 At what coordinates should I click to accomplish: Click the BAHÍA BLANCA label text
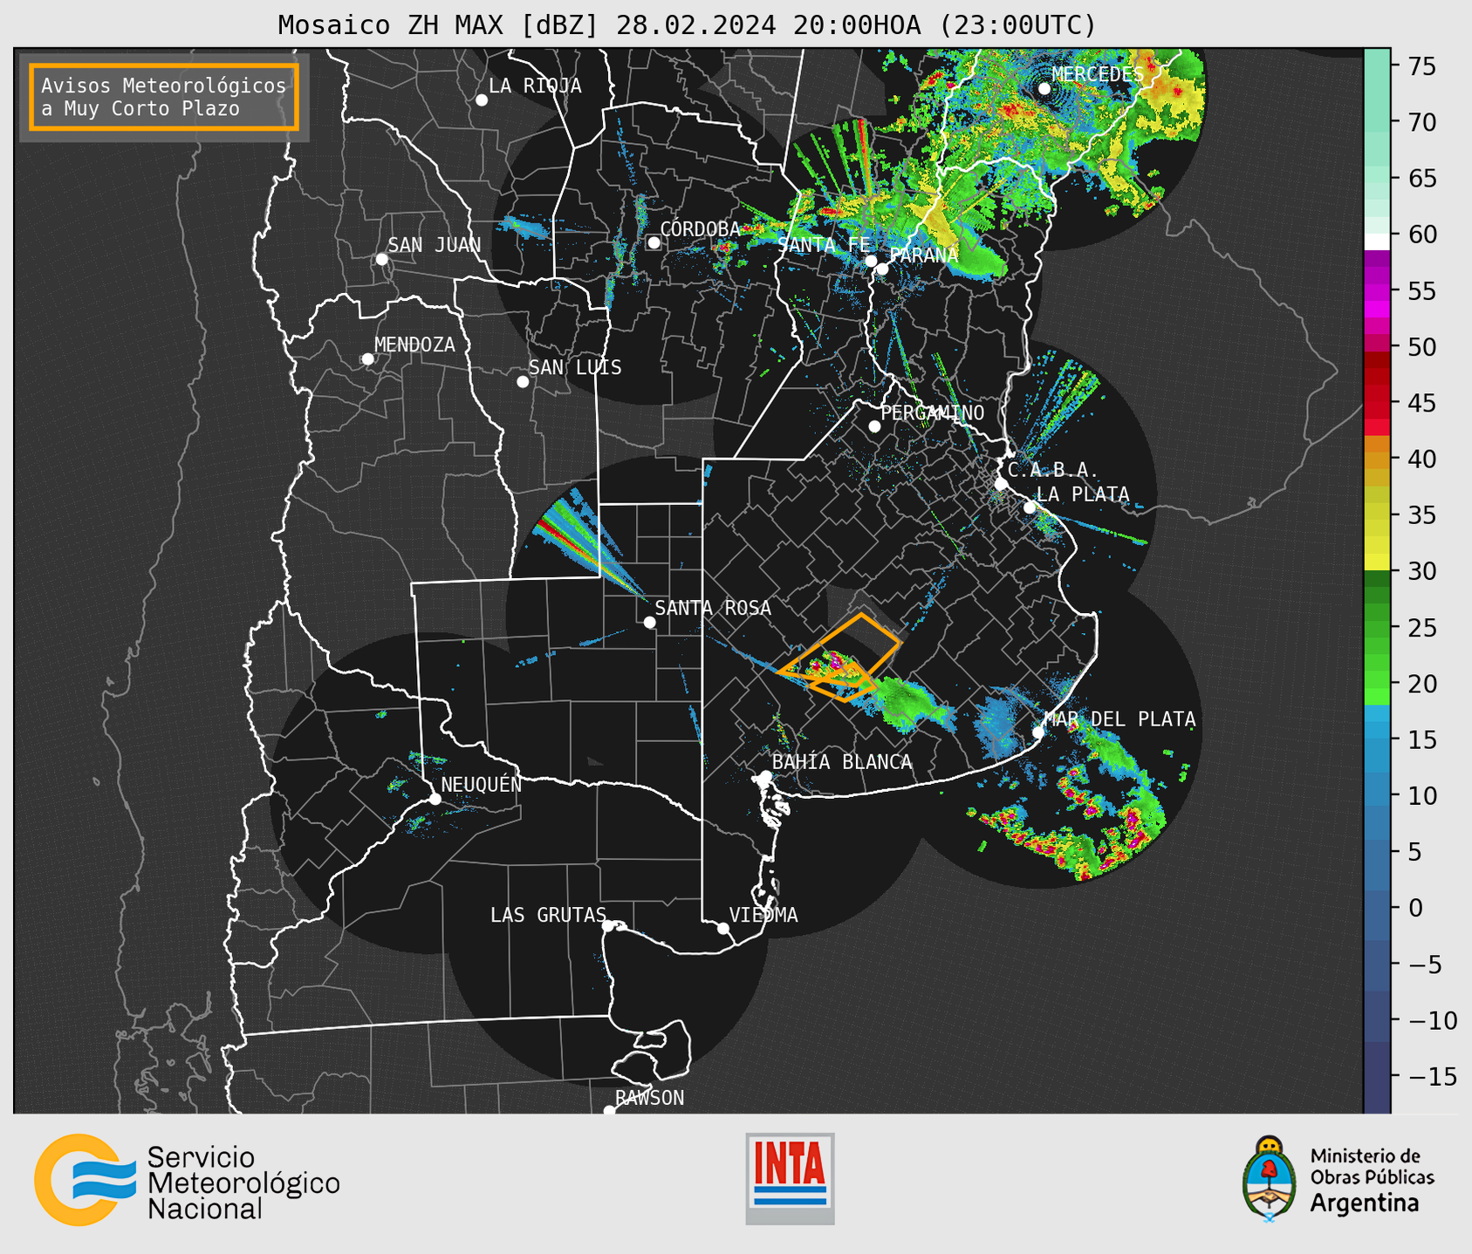(842, 761)
